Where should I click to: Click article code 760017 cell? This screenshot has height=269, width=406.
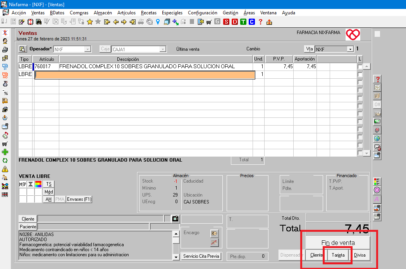[x=46, y=67]
